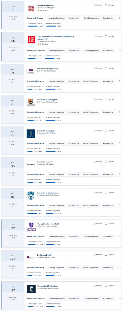Click heart icon for University of Glasgow
Viewport: 123px width, 312px height.
pos(95,130)
